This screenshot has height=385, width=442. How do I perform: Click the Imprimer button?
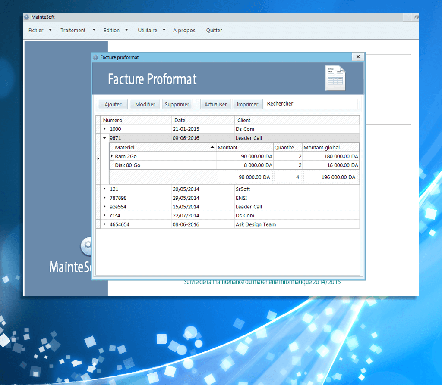pyautogui.click(x=247, y=104)
